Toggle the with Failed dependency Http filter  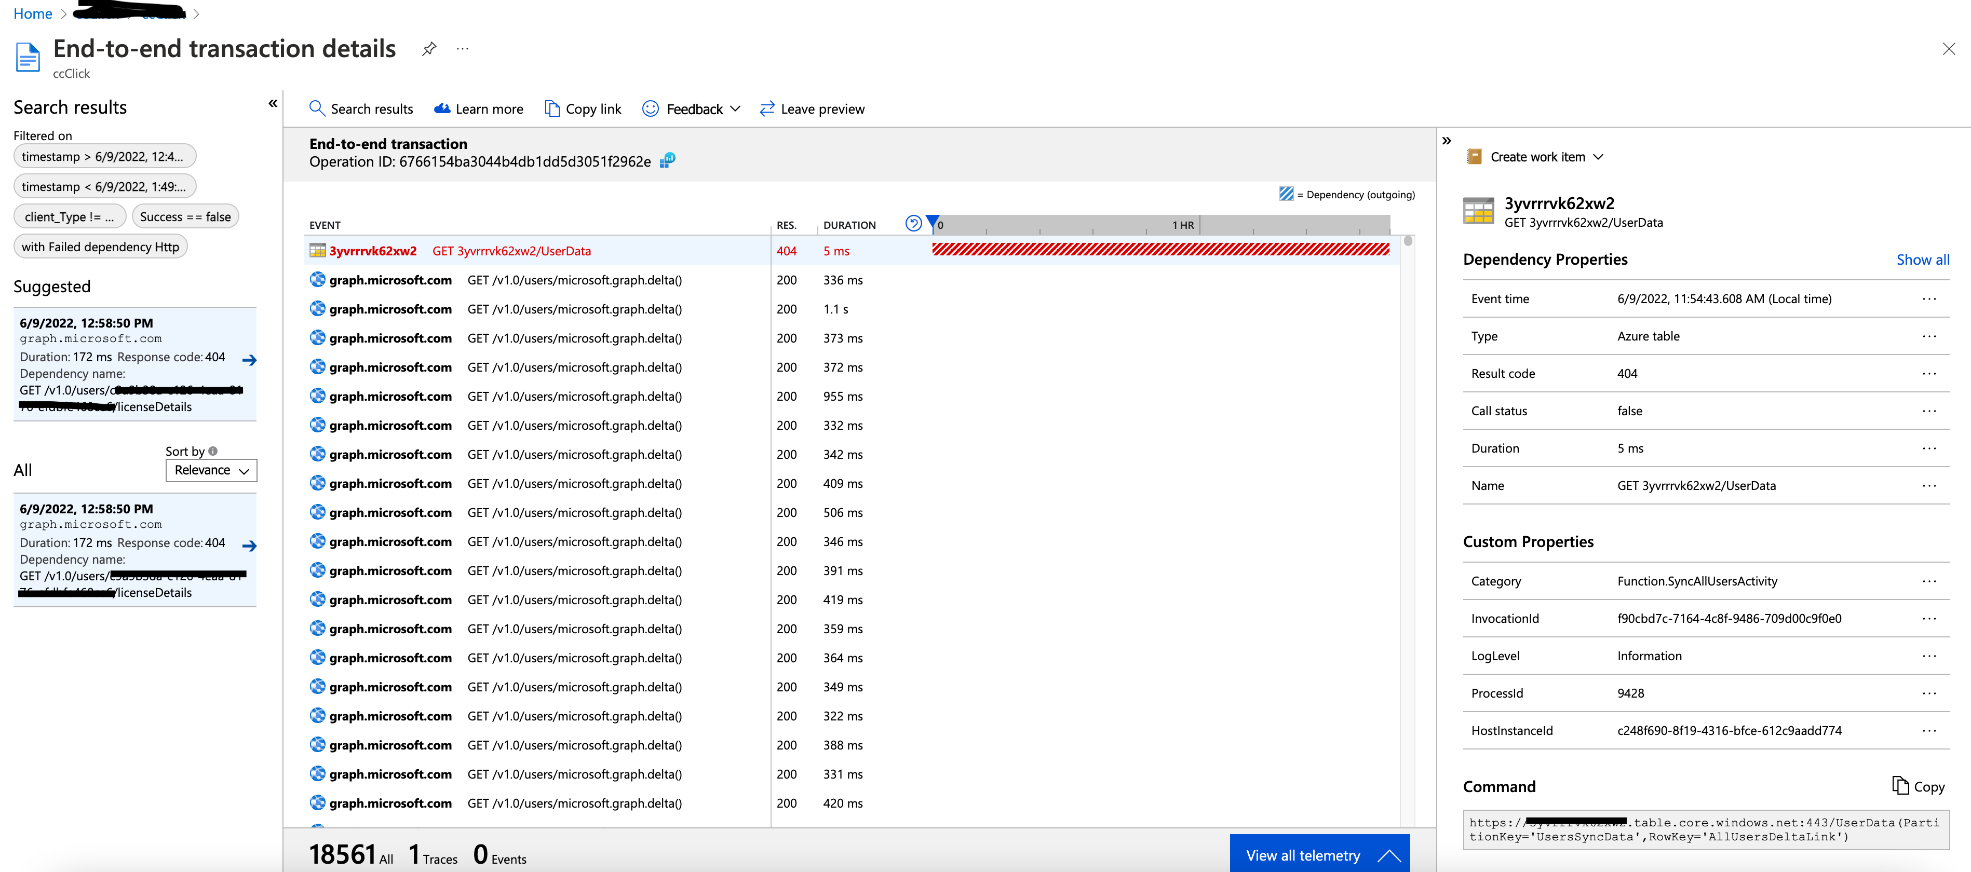(100, 246)
